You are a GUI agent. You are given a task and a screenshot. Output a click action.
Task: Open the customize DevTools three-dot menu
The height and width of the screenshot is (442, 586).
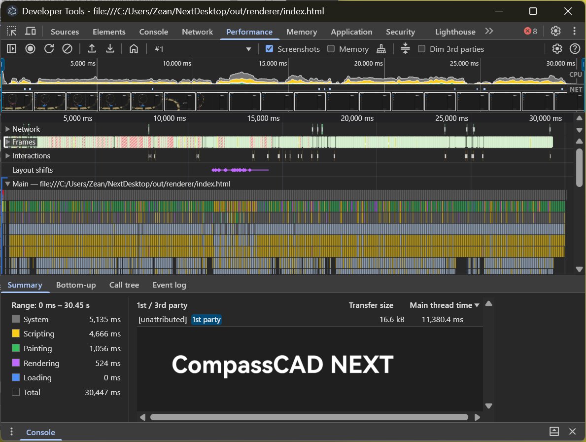pos(574,31)
